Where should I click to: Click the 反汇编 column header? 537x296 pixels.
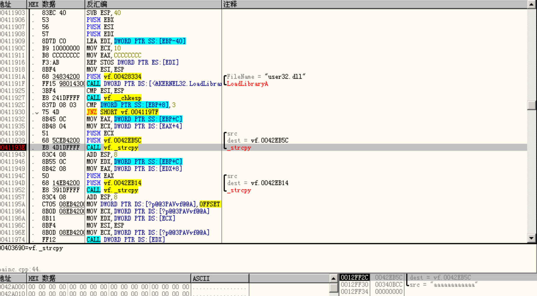click(153, 4)
